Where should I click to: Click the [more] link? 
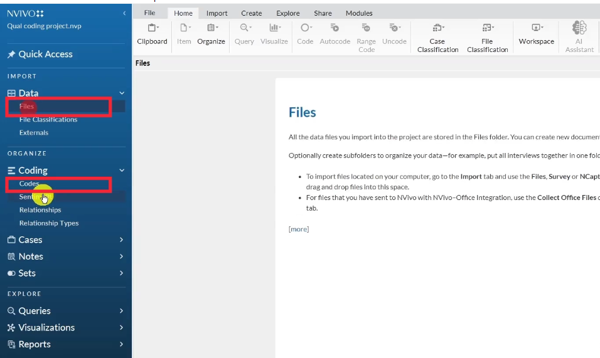coord(299,229)
